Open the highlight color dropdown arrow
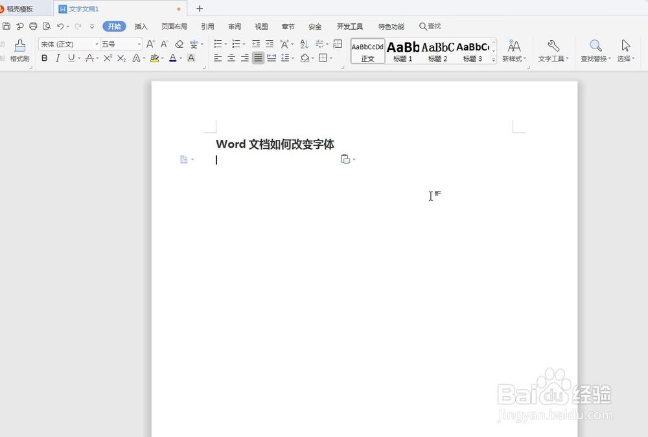Viewport: 648px width, 437px height. coord(163,58)
